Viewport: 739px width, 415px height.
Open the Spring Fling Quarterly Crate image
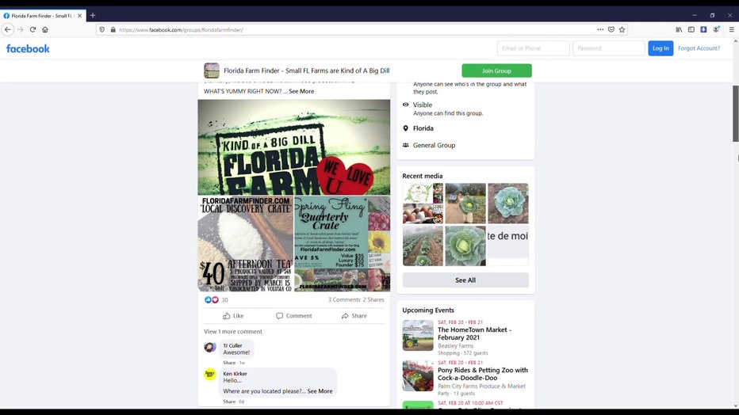pos(343,244)
